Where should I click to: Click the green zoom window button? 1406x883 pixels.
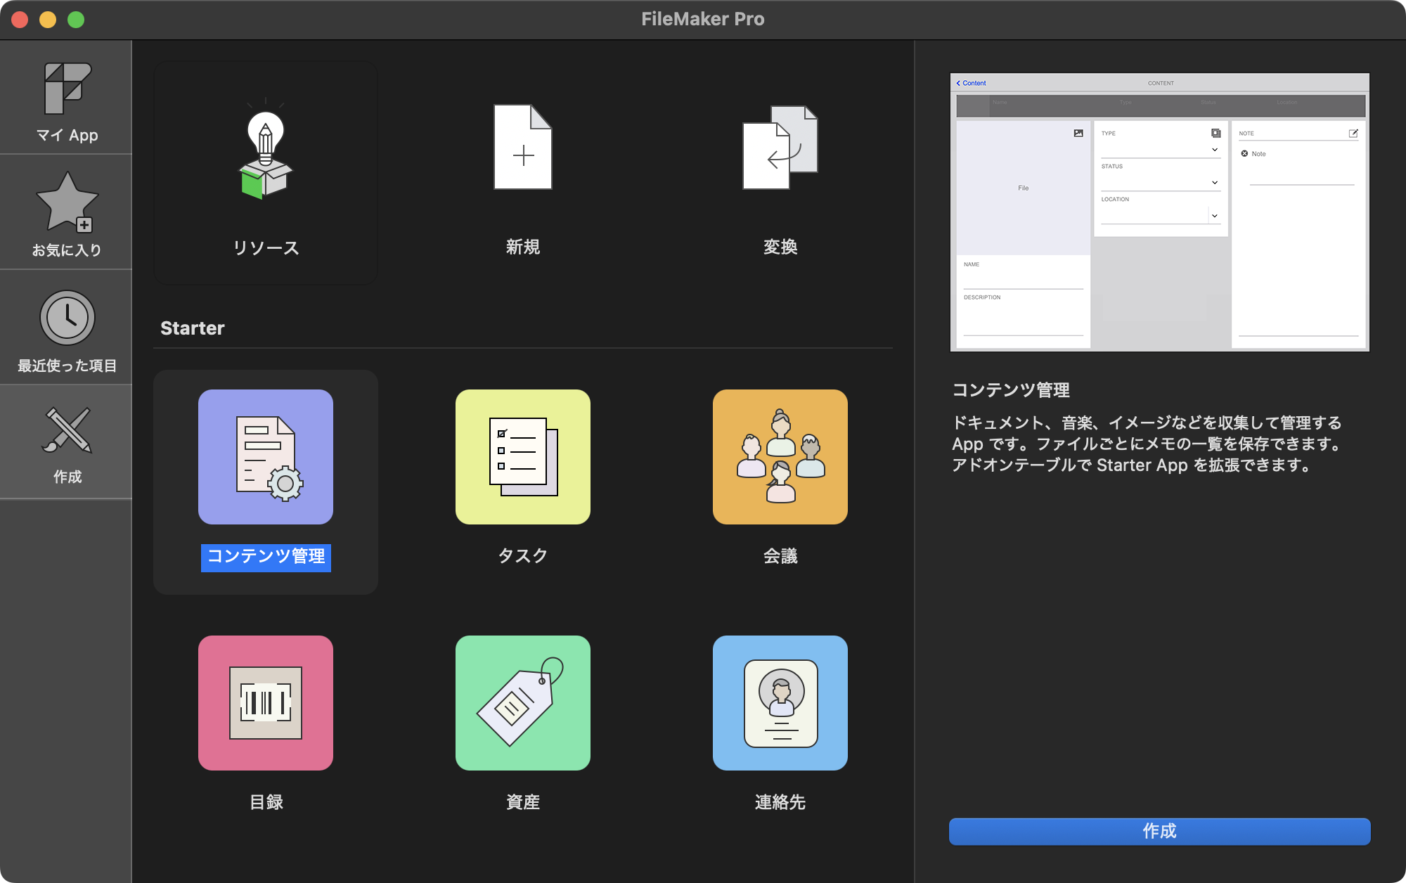76,20
